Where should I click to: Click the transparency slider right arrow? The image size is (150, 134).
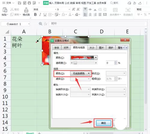(96, 63)
